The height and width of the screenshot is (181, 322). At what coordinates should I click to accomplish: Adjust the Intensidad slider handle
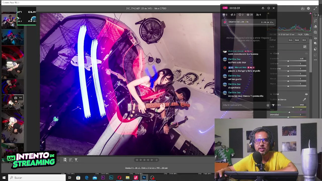[288, 117]
